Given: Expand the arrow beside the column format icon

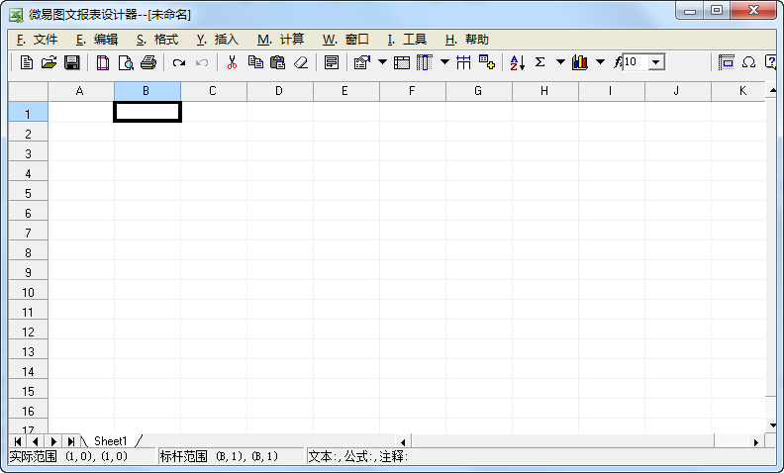Looking at the screenshot, I should coord(445,62).
